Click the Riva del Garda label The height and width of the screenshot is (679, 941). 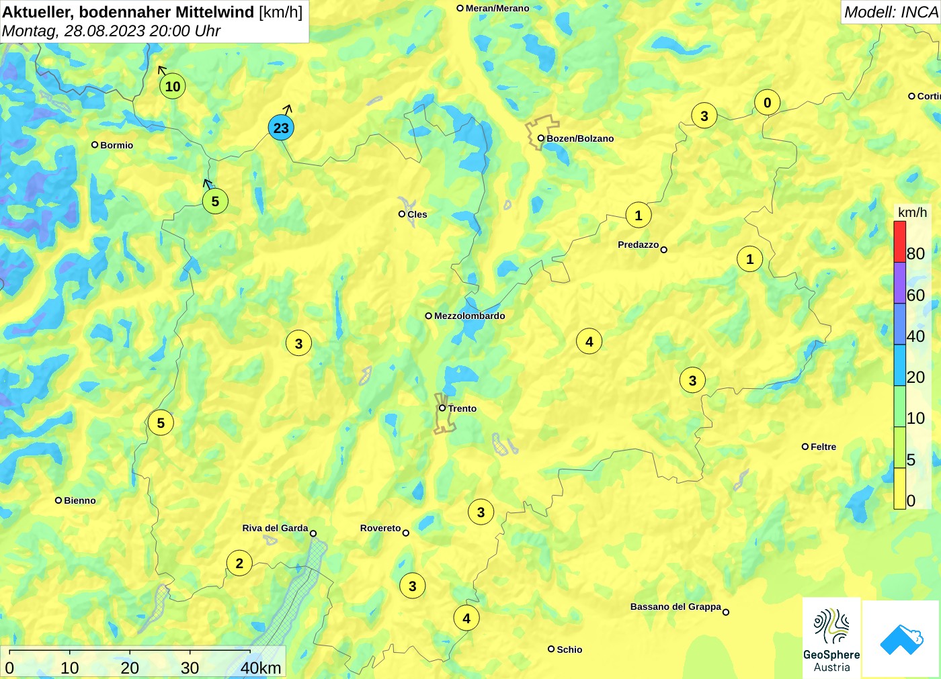coord(275,528)
